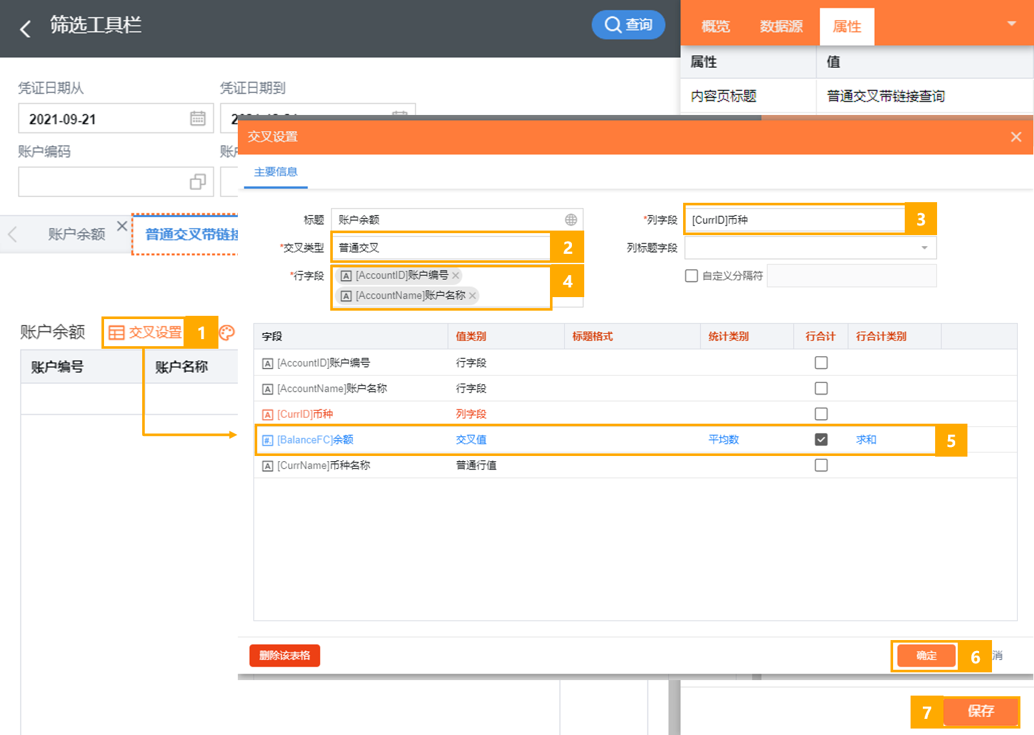Click the 自定义分隔符 text input
Image resolution: width=1034 pixels, height=735 pixels.
852,276
